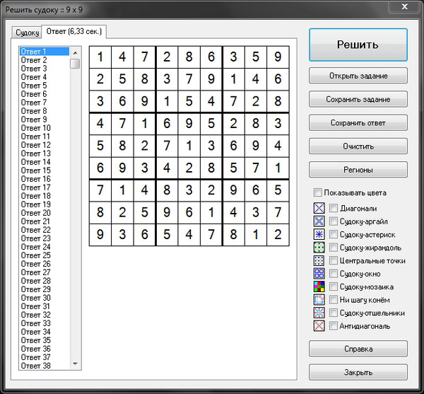Click the answer list scrollbar thumb

coord(75,64)
